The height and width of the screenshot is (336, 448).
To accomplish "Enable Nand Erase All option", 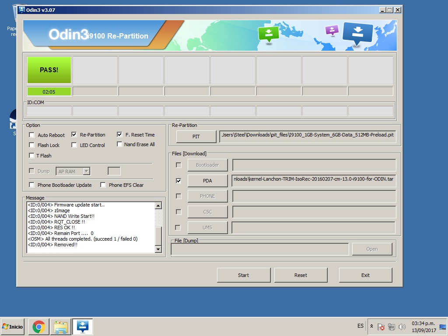I will tap(119, 144).
